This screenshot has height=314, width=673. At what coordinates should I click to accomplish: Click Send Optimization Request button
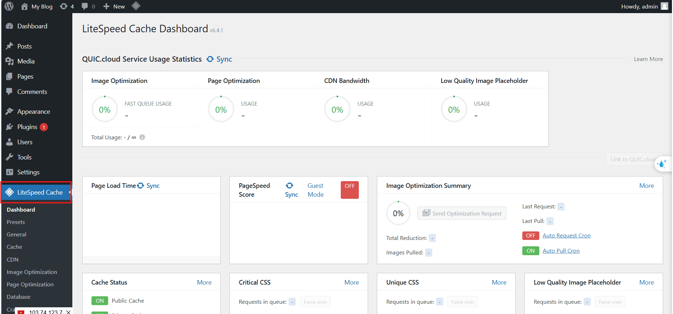(x=462, y=213)
